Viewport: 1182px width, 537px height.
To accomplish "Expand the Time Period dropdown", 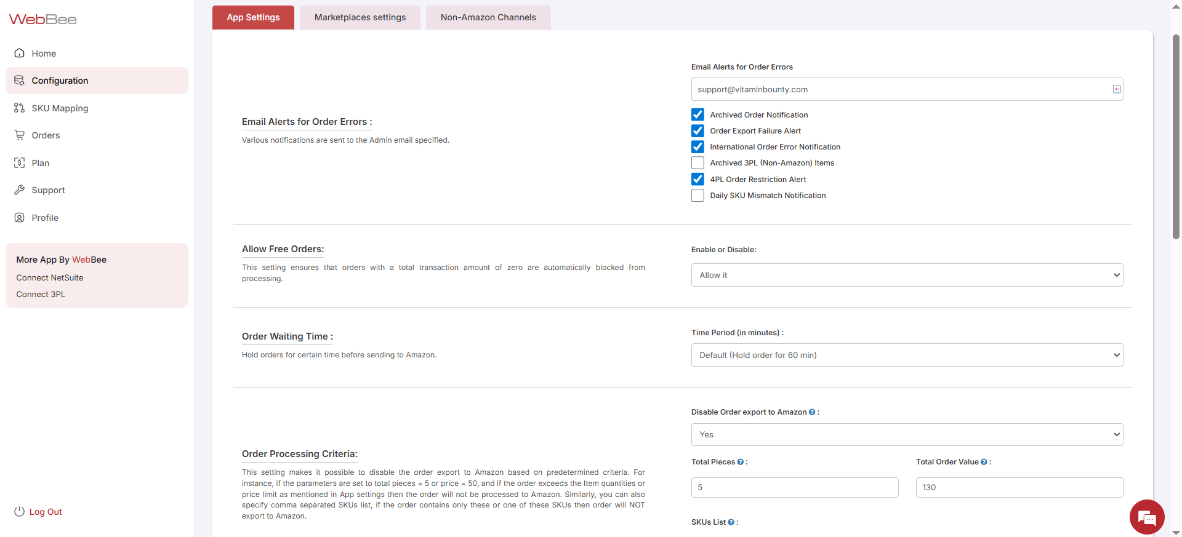I will 906,355.
